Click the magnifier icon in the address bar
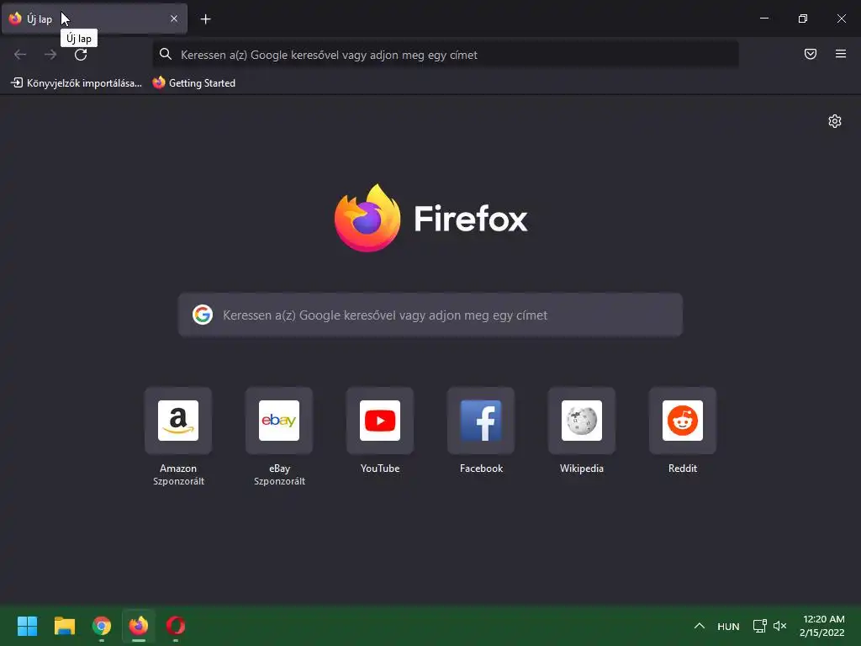Screen dimensions: 861x646 166,54
